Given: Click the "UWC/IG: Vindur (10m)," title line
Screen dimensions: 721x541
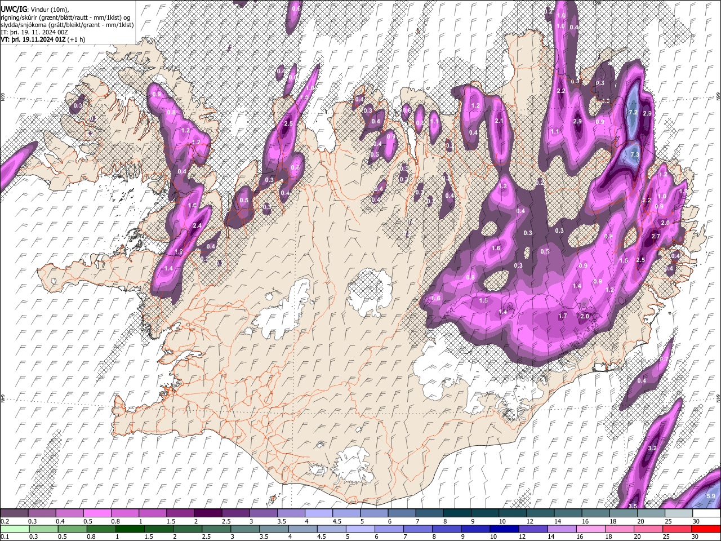Looking at the screenshot, I should coord(35,9).
